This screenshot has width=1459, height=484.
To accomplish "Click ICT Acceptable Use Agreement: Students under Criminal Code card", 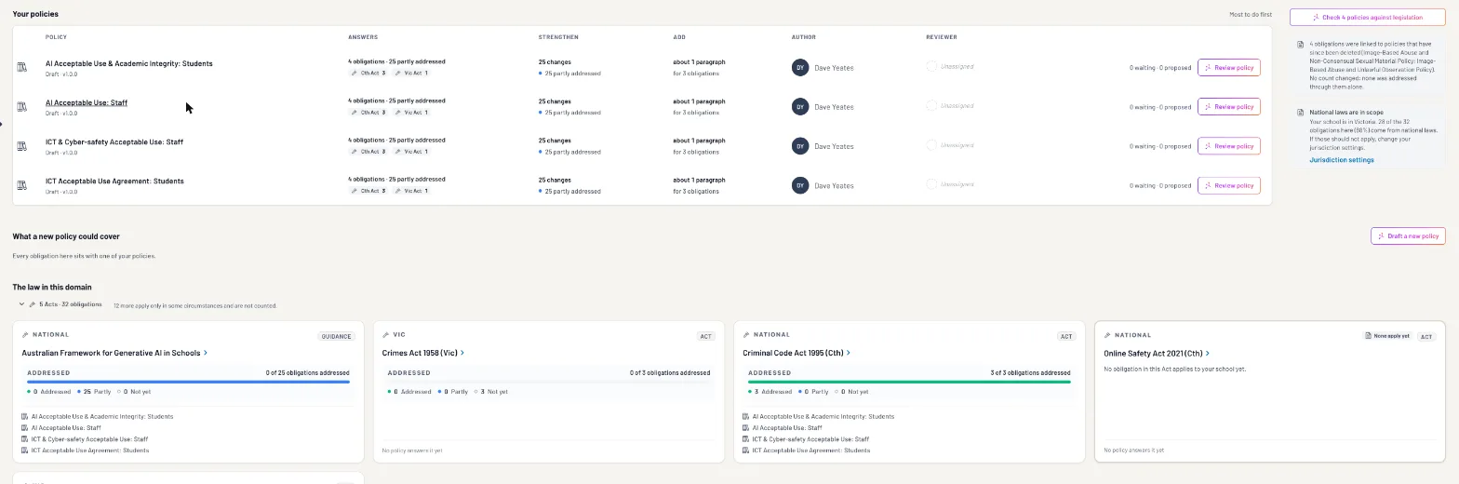I will [x=811, y=450].
